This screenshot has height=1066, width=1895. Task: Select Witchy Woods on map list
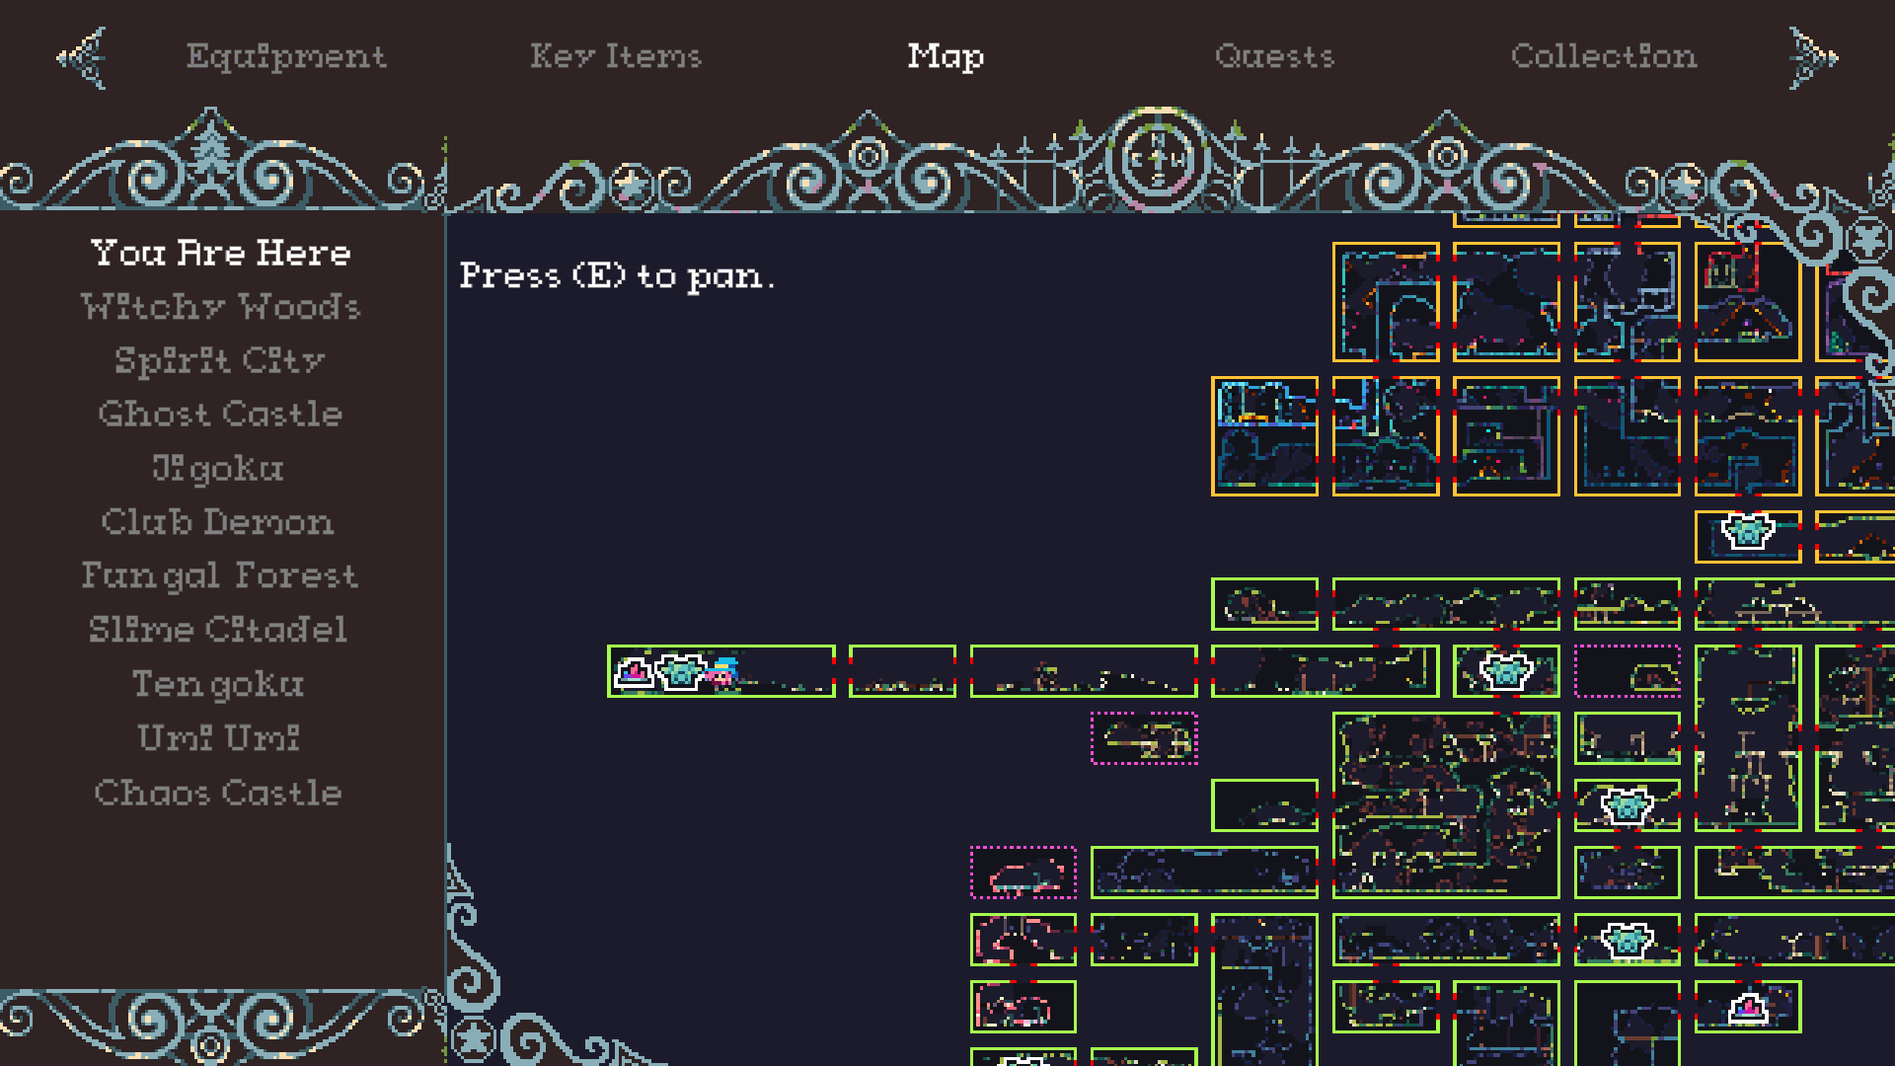(x=220, y=306)
